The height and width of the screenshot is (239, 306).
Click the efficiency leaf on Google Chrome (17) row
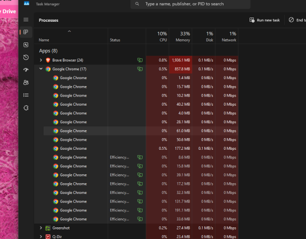[x=140, y=69]
